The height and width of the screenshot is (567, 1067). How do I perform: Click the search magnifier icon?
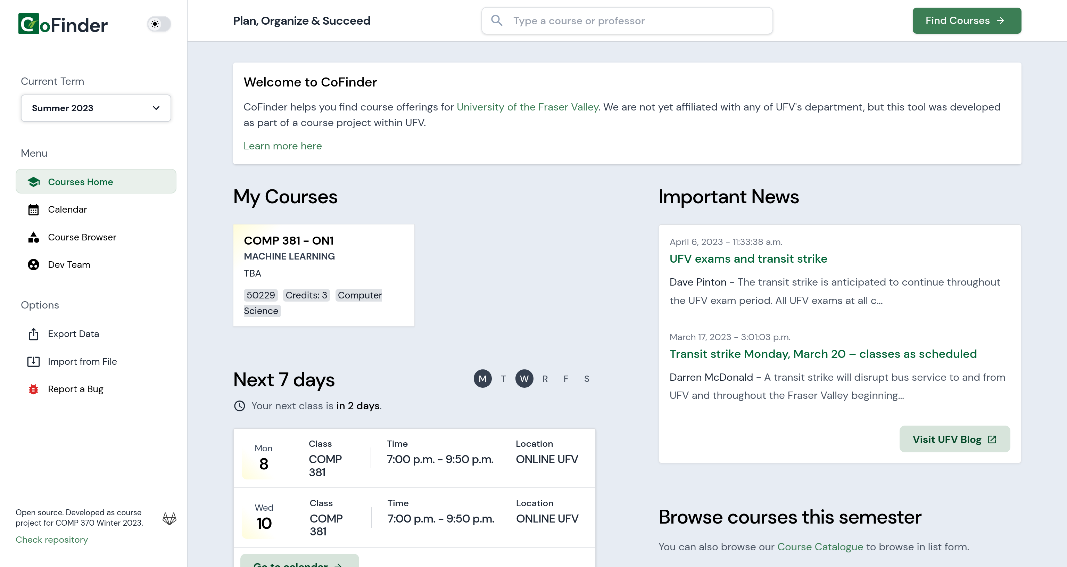[497, 21]
